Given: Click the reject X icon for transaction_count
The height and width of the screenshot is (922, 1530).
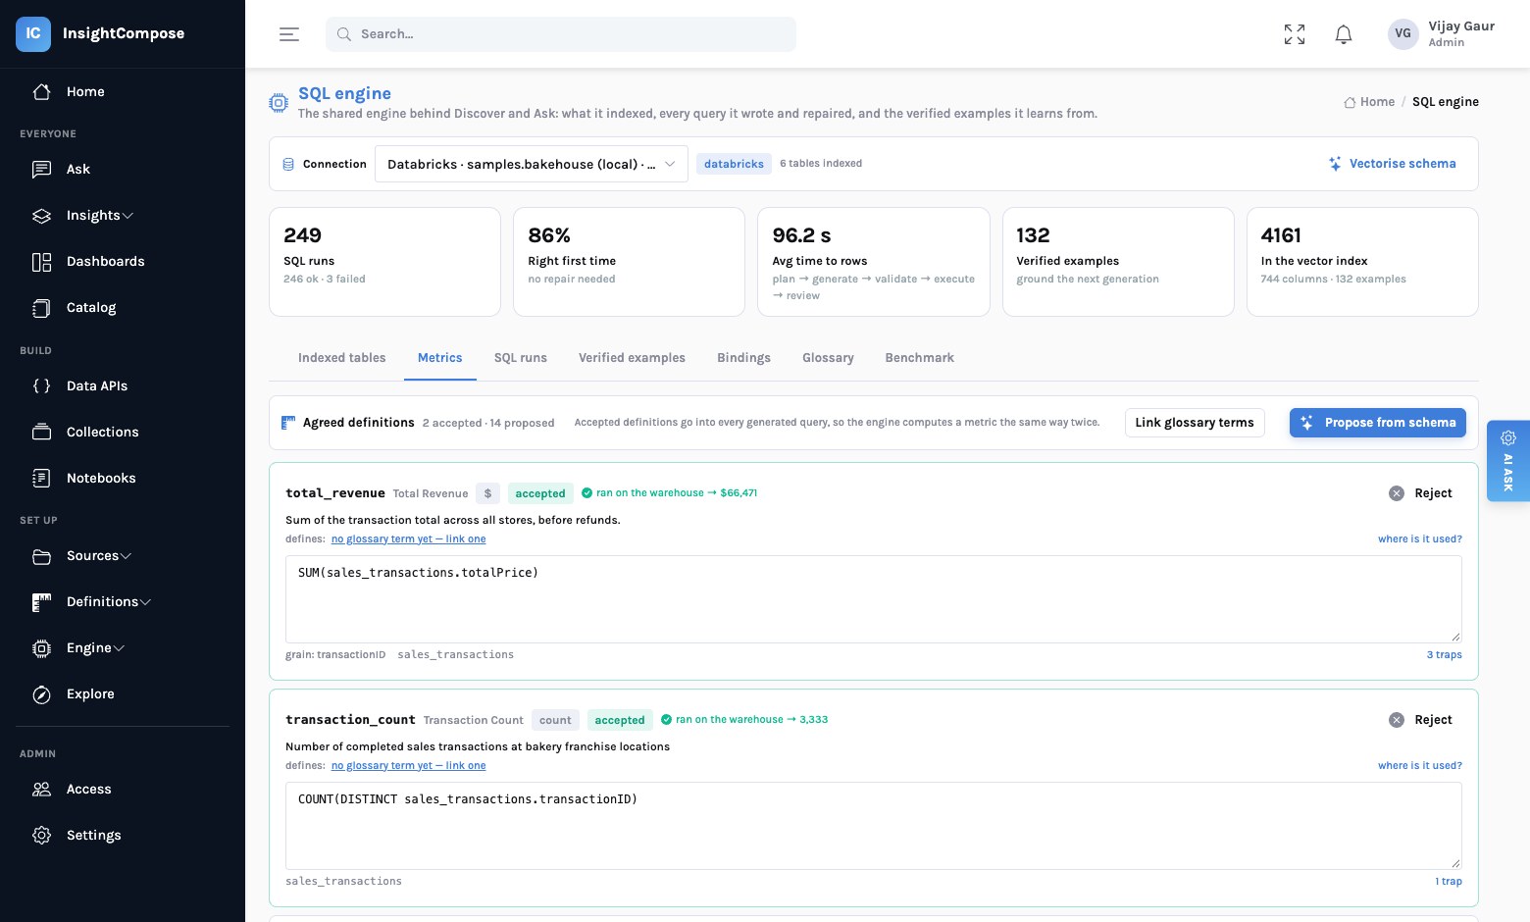Looking at the screenshot, I should [x=1397, y=720].
